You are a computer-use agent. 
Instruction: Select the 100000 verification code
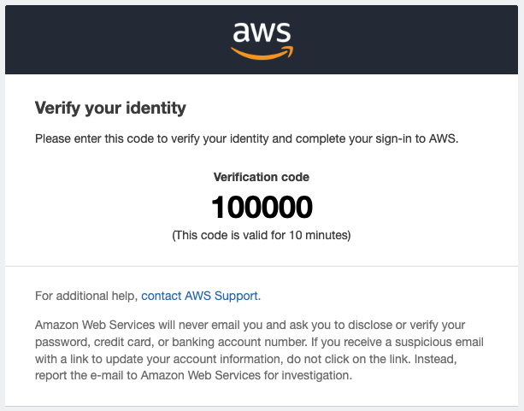[x=262, y=207]
